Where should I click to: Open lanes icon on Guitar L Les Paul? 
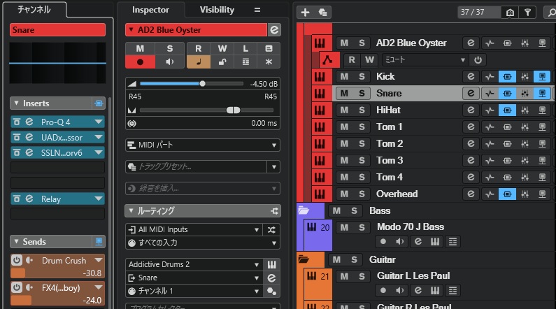(452, 291)
